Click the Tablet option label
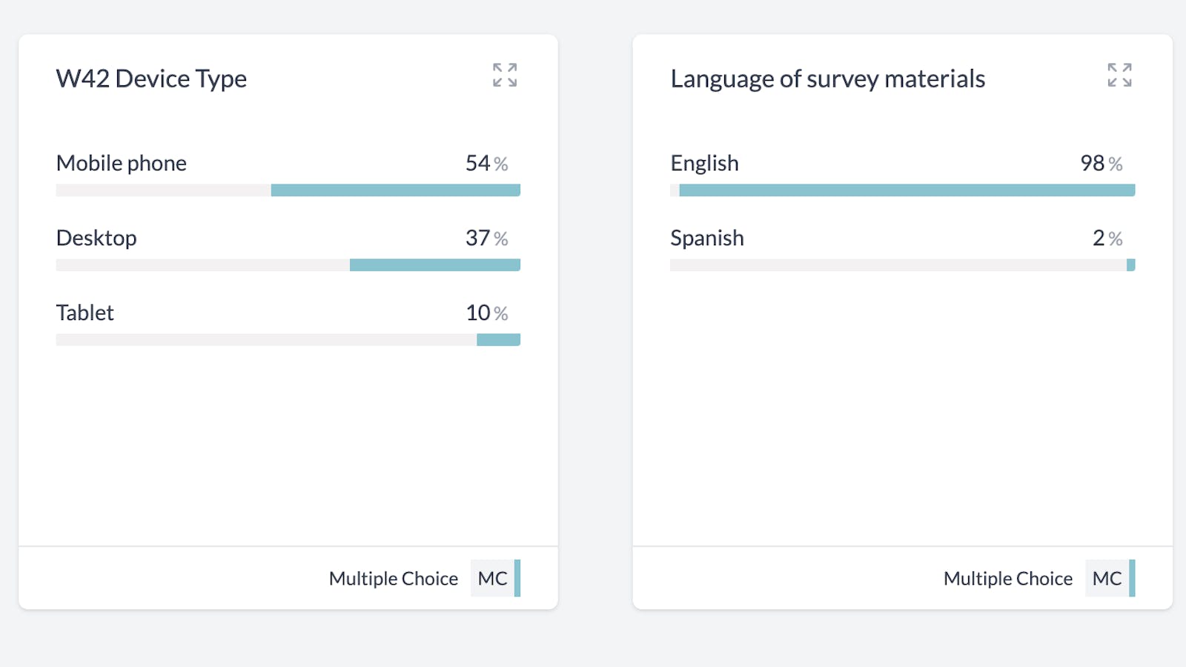 85,313
